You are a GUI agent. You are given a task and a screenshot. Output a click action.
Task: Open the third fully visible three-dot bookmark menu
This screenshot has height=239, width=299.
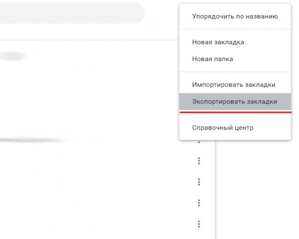click(199, 203)
